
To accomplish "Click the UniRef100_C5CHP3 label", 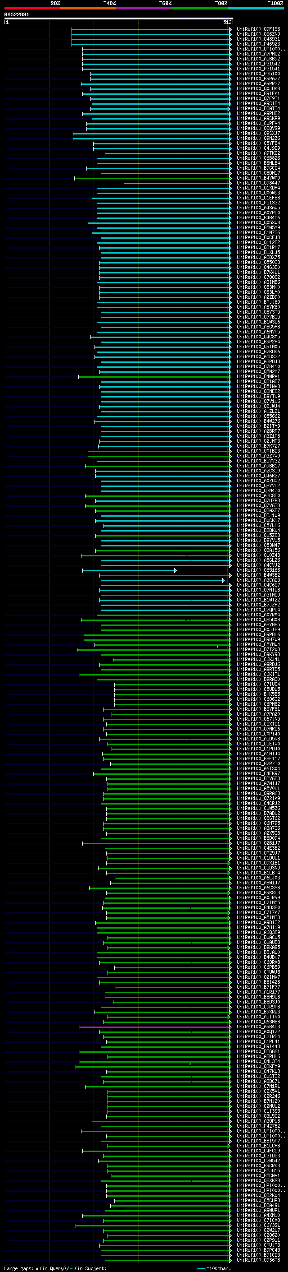I will coord(258,1200).
